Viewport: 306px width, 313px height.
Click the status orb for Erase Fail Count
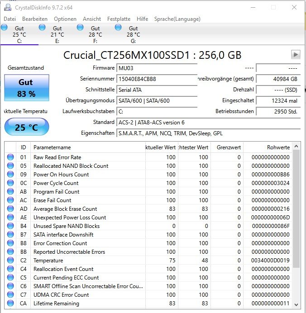pyautogui.click(x=10, y=200)
